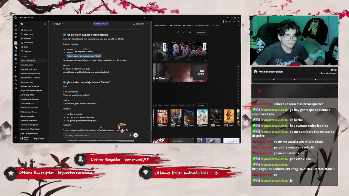Open TikTok in the browser sidebar

[x=16, y=67]
